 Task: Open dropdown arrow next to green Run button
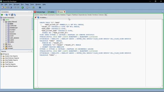tap(25, 7)
